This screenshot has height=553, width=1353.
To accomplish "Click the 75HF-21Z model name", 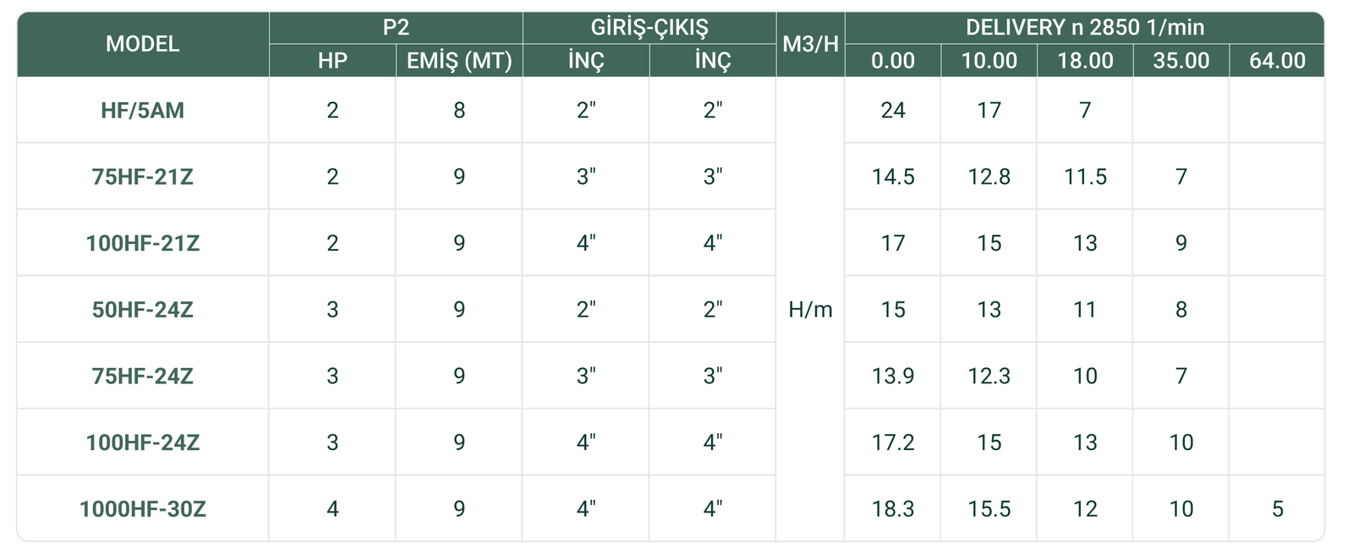I will [x=142, y=177].
